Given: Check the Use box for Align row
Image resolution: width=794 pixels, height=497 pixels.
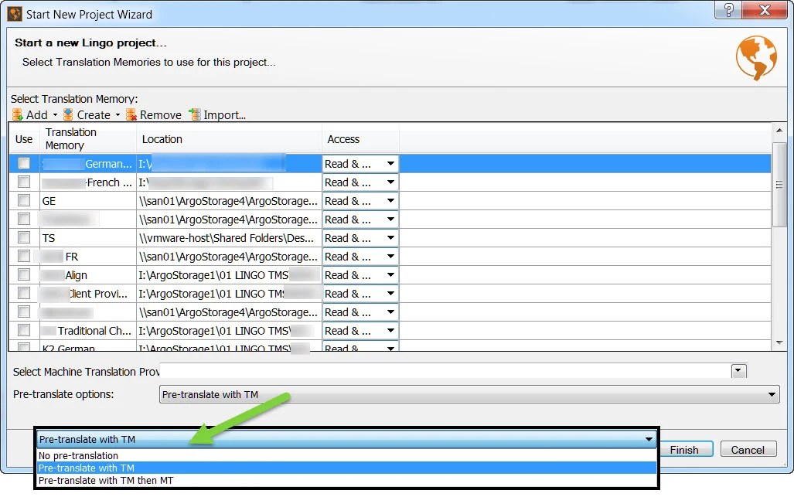Looking at the screenshot, I should point(24,275).
